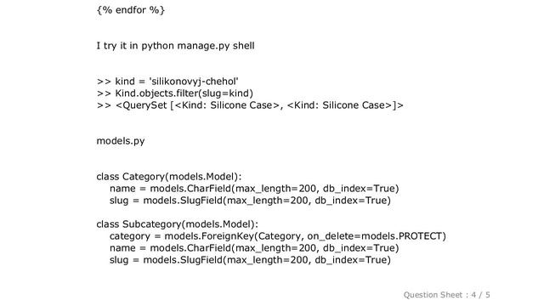Click Category slug SlugField line
Screen dimensions: 544x306
pyautogui.click(x=250, y=201)
